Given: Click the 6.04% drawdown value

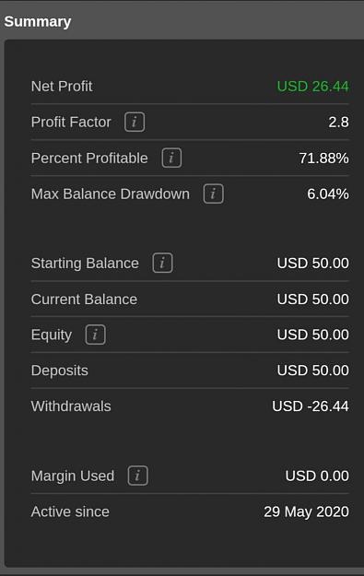Looking at the screenshot, I should 328,194.
